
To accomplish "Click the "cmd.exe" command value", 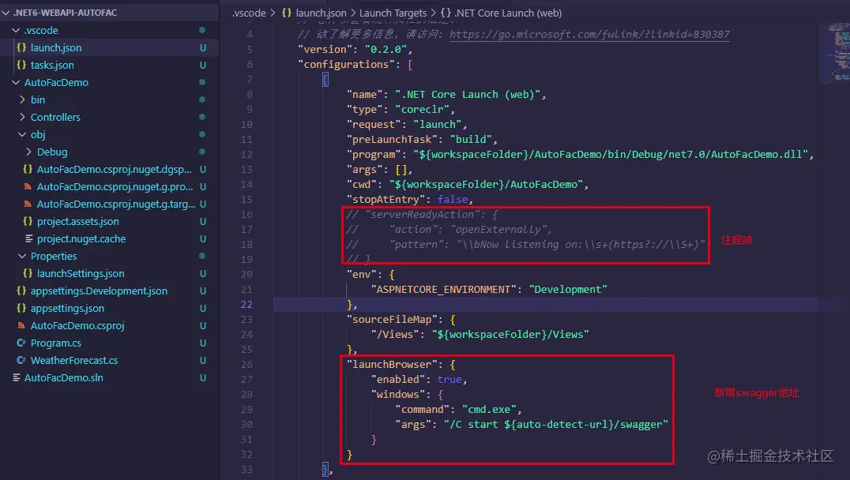I will tap(491, 409).
